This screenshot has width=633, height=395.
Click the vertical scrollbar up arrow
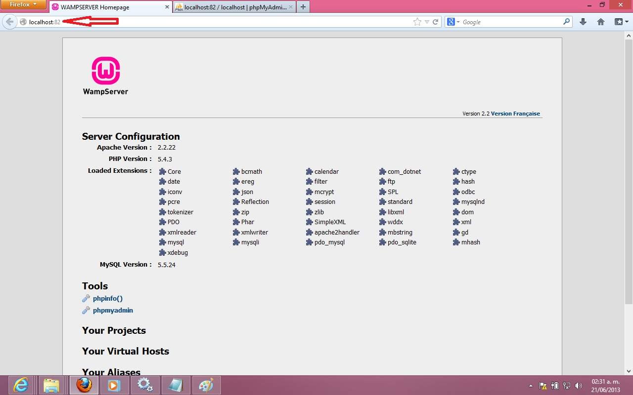(629, 35)
